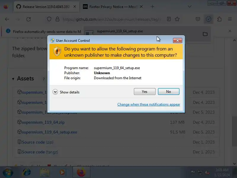Dismiss the Firefox data notification bar
Image resolution: width=237 pixels, height=178 pixels.
(230, 31)
